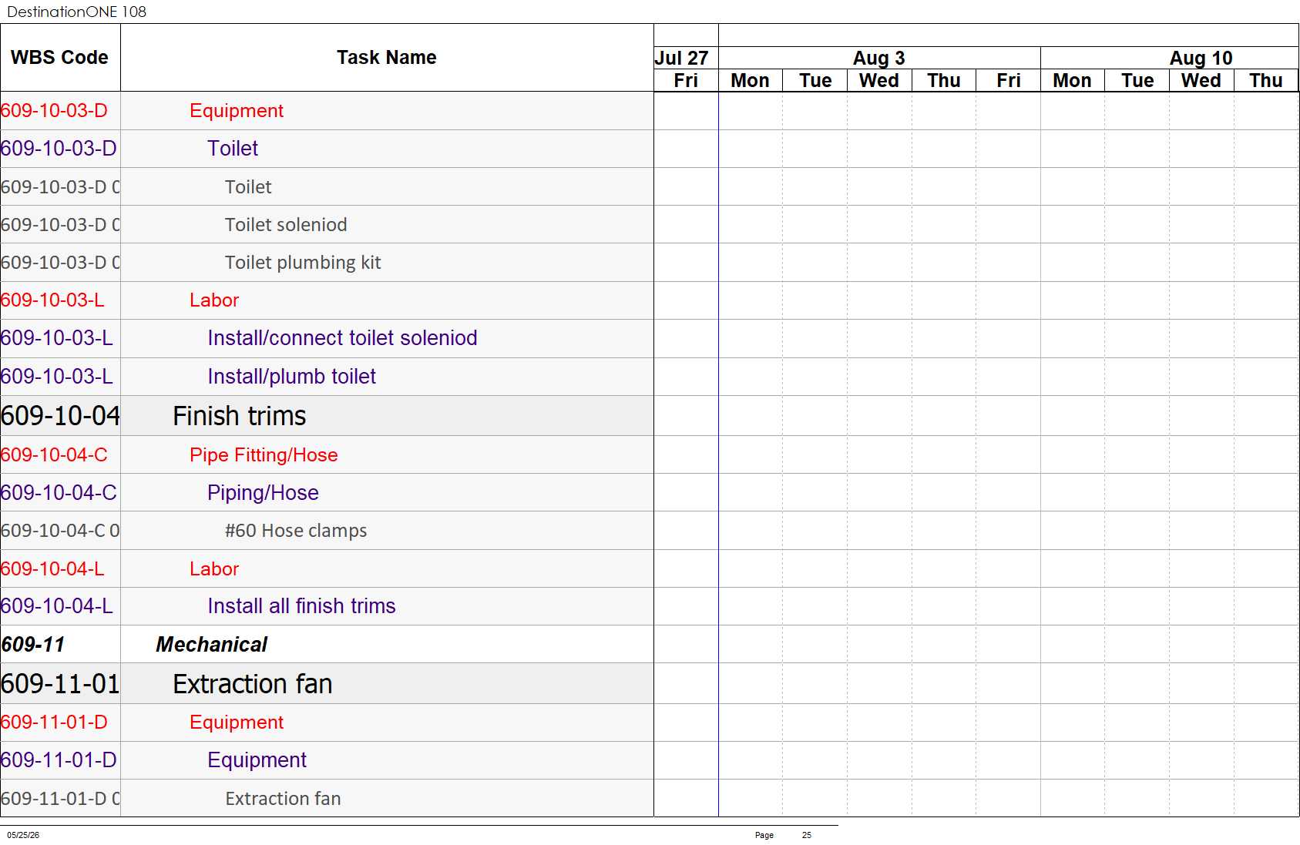Image resolution: width=1300 pixels, height=845 pixels.
Task: Select the Piping/Hose row
Action: [327, 492]
